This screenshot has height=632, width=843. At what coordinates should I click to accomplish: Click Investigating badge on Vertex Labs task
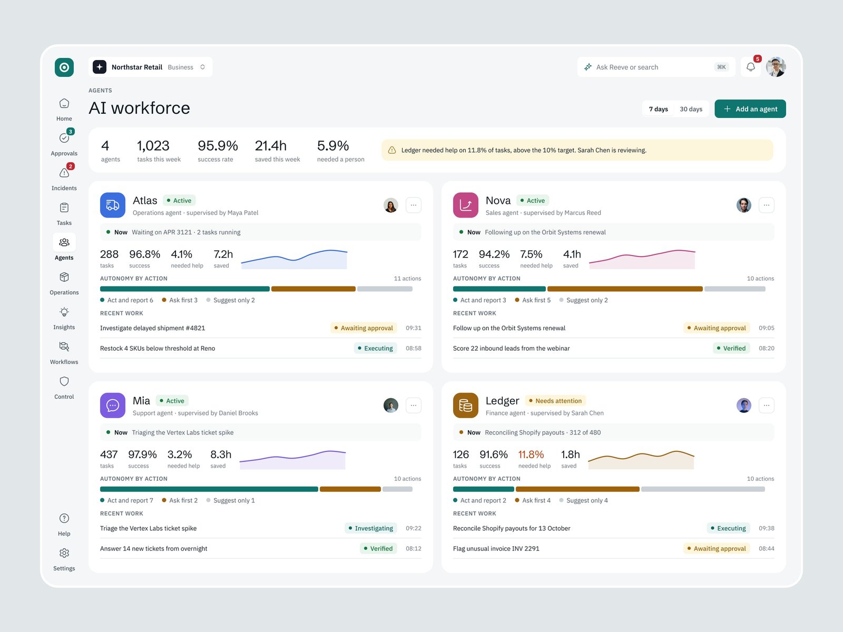[371, 528]
